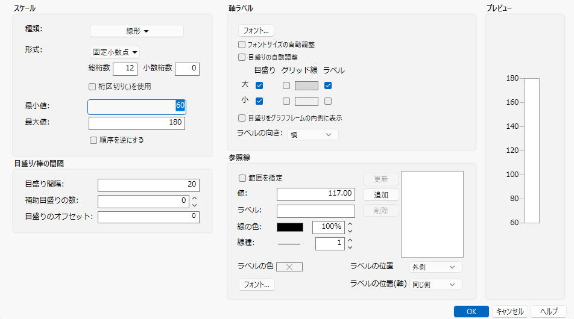Increase line width with up arrow
The height and width of the screenshot is (319, 574).
[x=350, y=240]
